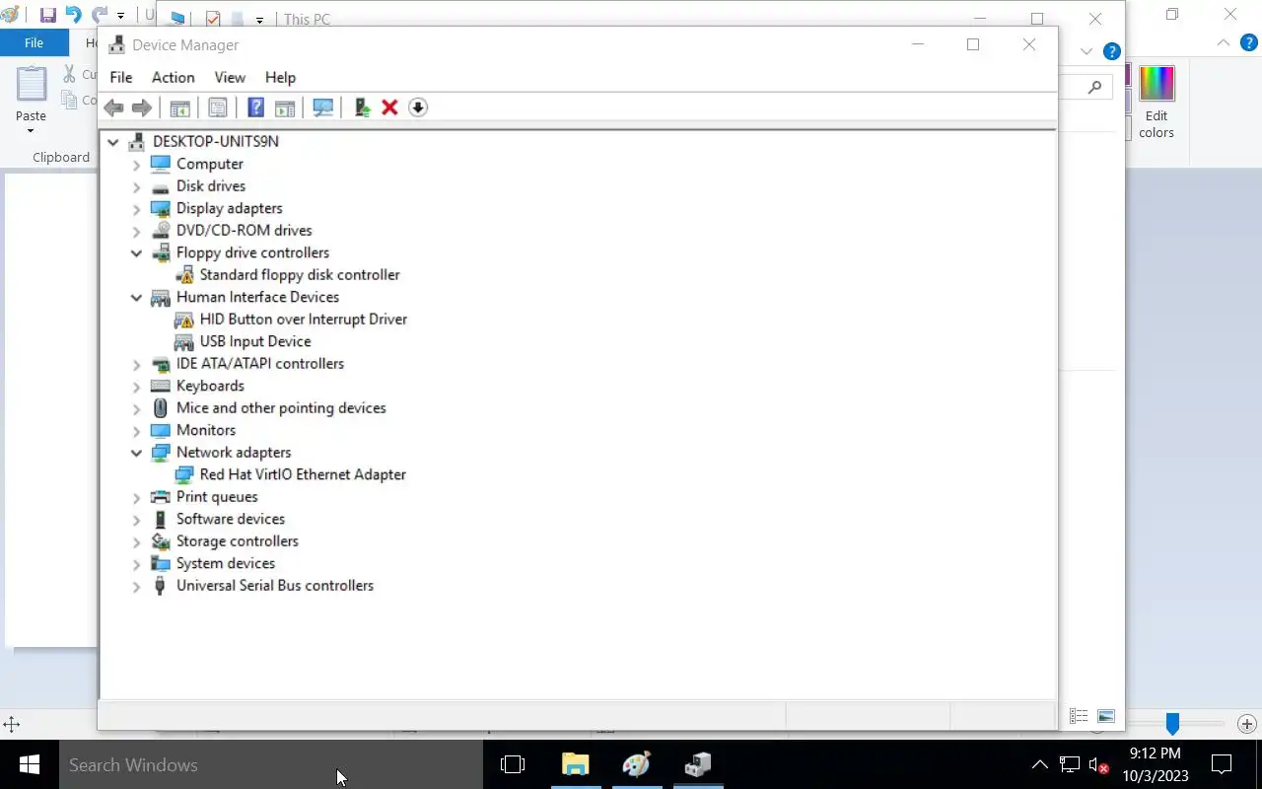Open File Explorer from the taskbar
Screen dimensions: 1262x789
click(575, 764)
